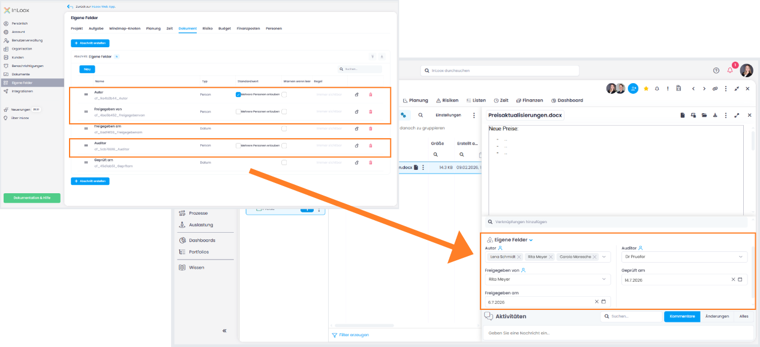The height and width of the screenshot is (347, 760).
Task: Open the Änderungen activity tab
Action: (717, 316)
